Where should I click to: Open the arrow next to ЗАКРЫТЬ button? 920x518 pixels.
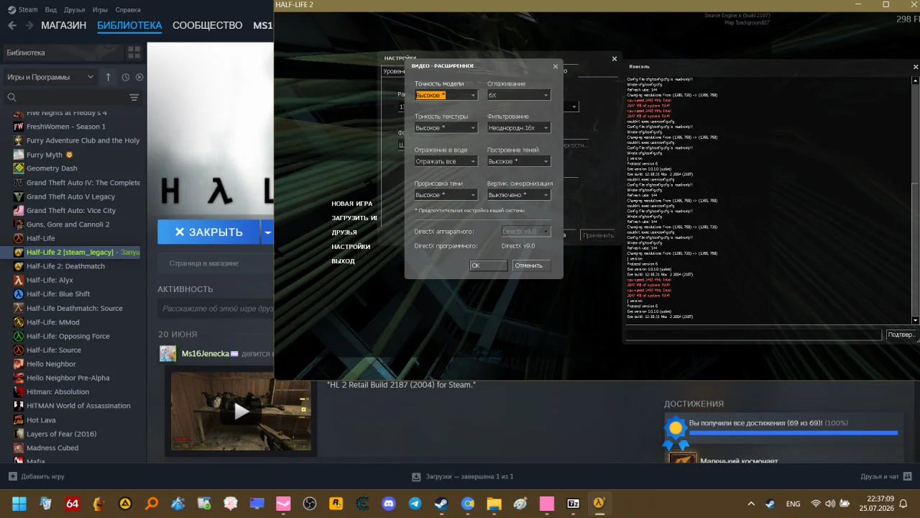click(267, 232)
